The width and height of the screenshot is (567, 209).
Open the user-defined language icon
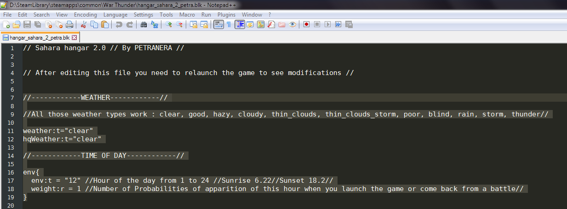point(250,24)
